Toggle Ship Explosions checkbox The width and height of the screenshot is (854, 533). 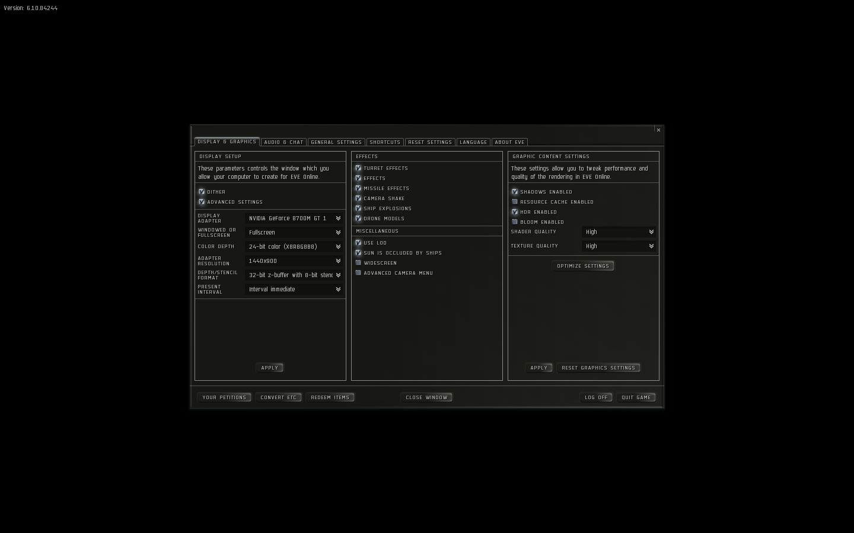tap(358, 208)
